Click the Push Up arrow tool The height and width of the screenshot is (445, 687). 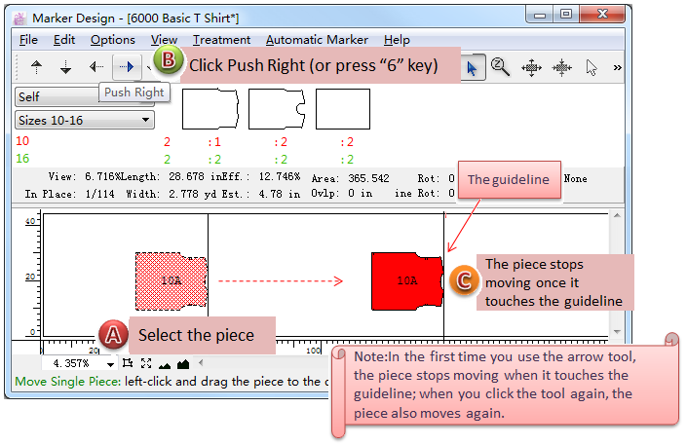[x=37, y=67]
